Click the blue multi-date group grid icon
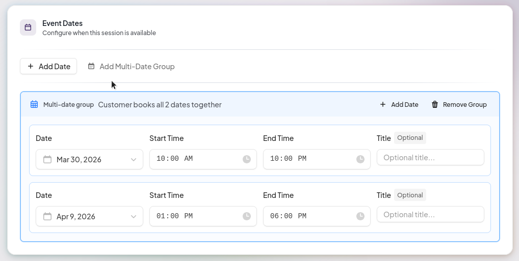The width and height of the screenshot is (519, 261). coord(34,104)
